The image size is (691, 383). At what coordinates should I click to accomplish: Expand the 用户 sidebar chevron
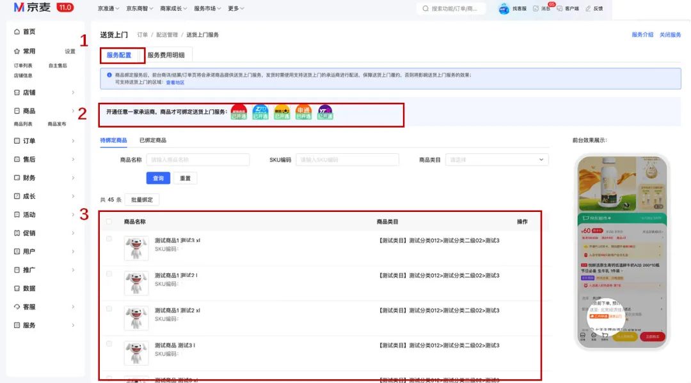(73, 252)
